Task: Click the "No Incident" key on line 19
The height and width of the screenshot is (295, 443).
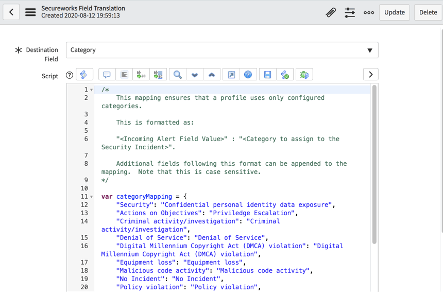Action: (140, 279)
